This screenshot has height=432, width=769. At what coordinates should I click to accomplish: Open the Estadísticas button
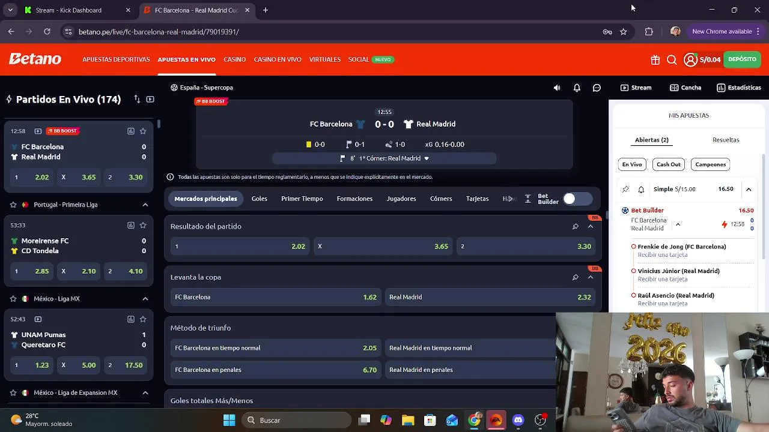(739, 88)
